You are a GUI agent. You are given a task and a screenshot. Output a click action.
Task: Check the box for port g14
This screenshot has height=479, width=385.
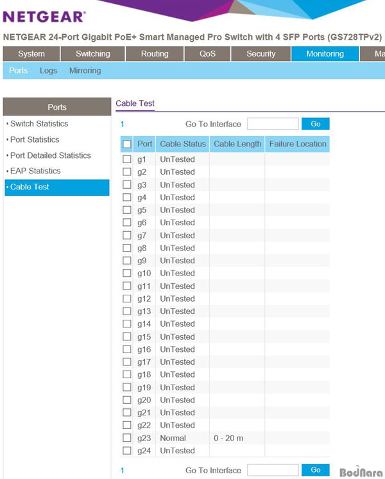pyautogui.click(x=126, y=324)
